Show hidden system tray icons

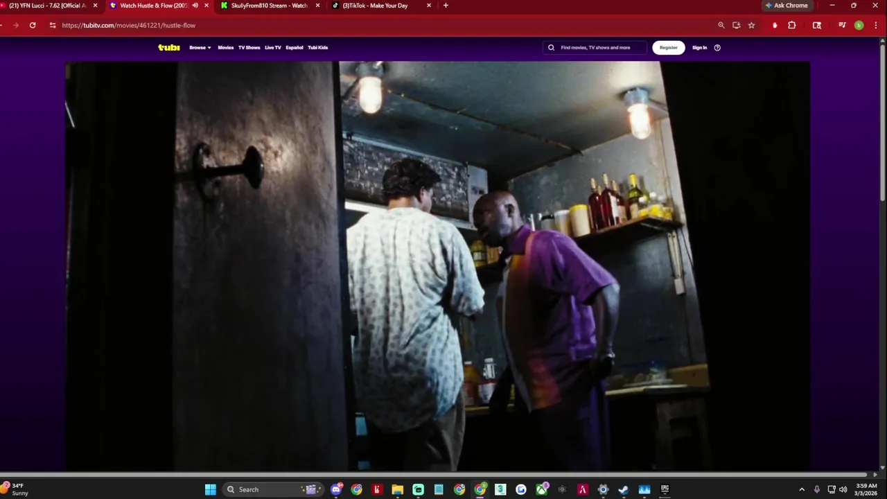[x=802, y=489]
